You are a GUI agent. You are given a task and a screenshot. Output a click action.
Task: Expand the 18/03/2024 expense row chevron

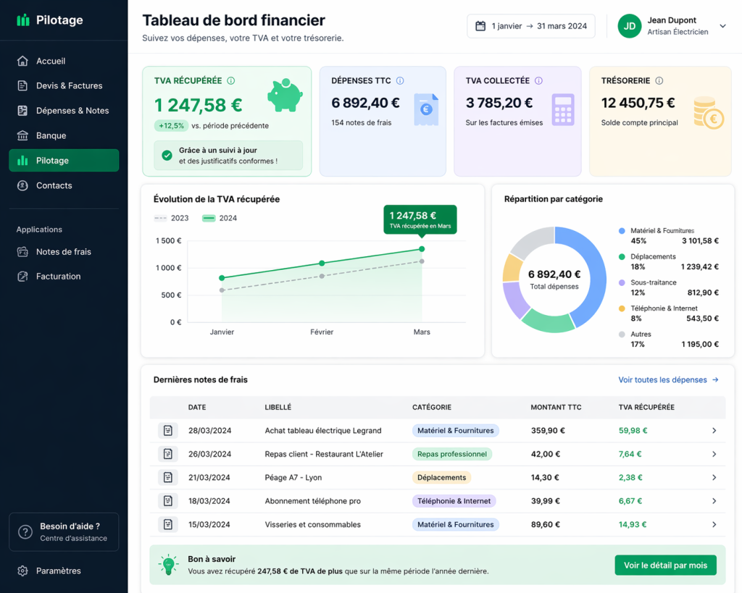714,501
